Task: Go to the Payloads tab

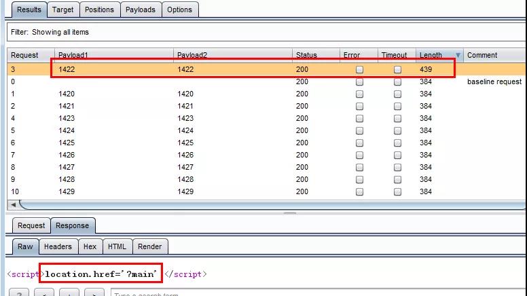Action: [141, 10]
